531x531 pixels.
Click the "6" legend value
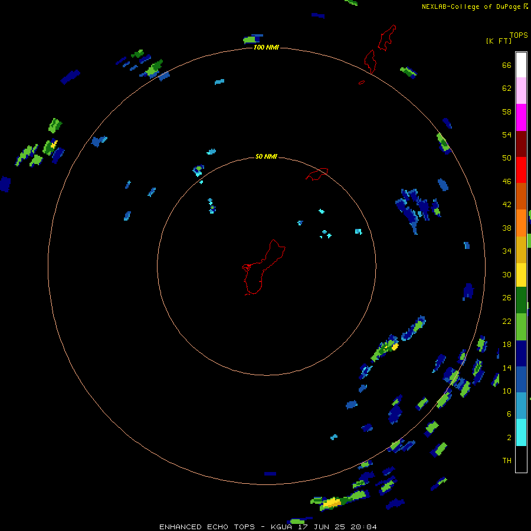click(509, 414)
